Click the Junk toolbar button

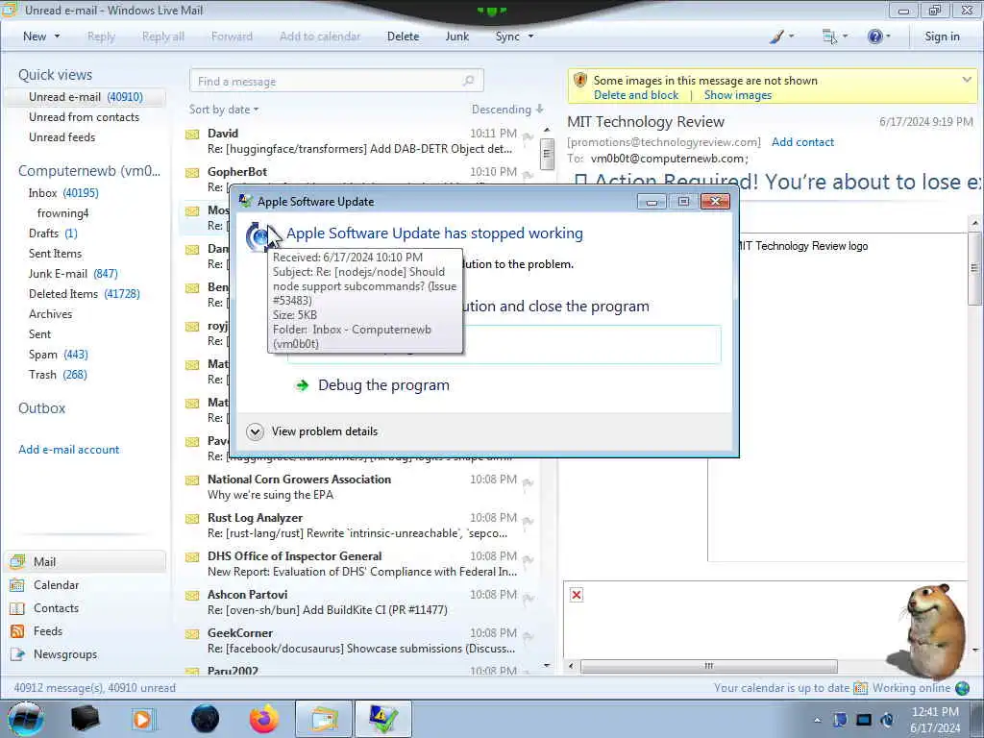tap(456, 37)
